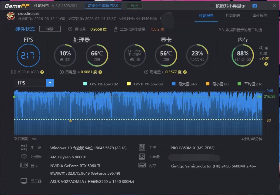Click the lightning icon beside total power 0.9658
280x195 pixels.
tap(70, 29)
